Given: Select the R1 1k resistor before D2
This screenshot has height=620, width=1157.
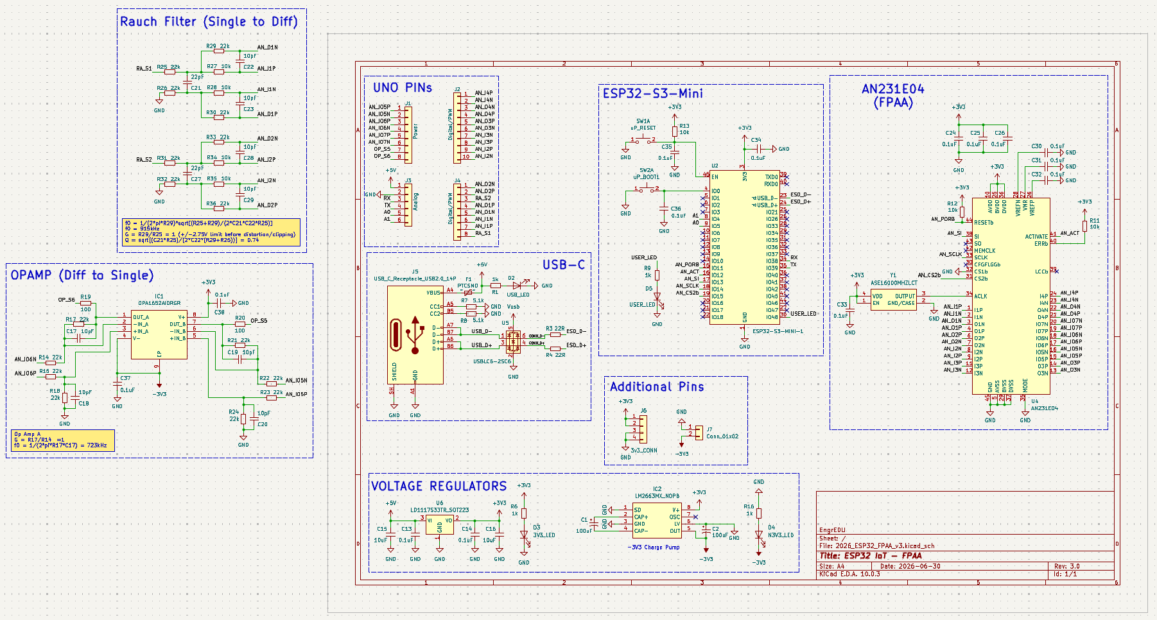Looking at the screenshot, I should tap(495, 286).
